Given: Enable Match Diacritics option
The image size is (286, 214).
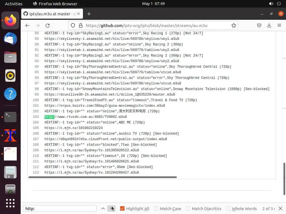Looking at the screenshot, I should 188,208.
